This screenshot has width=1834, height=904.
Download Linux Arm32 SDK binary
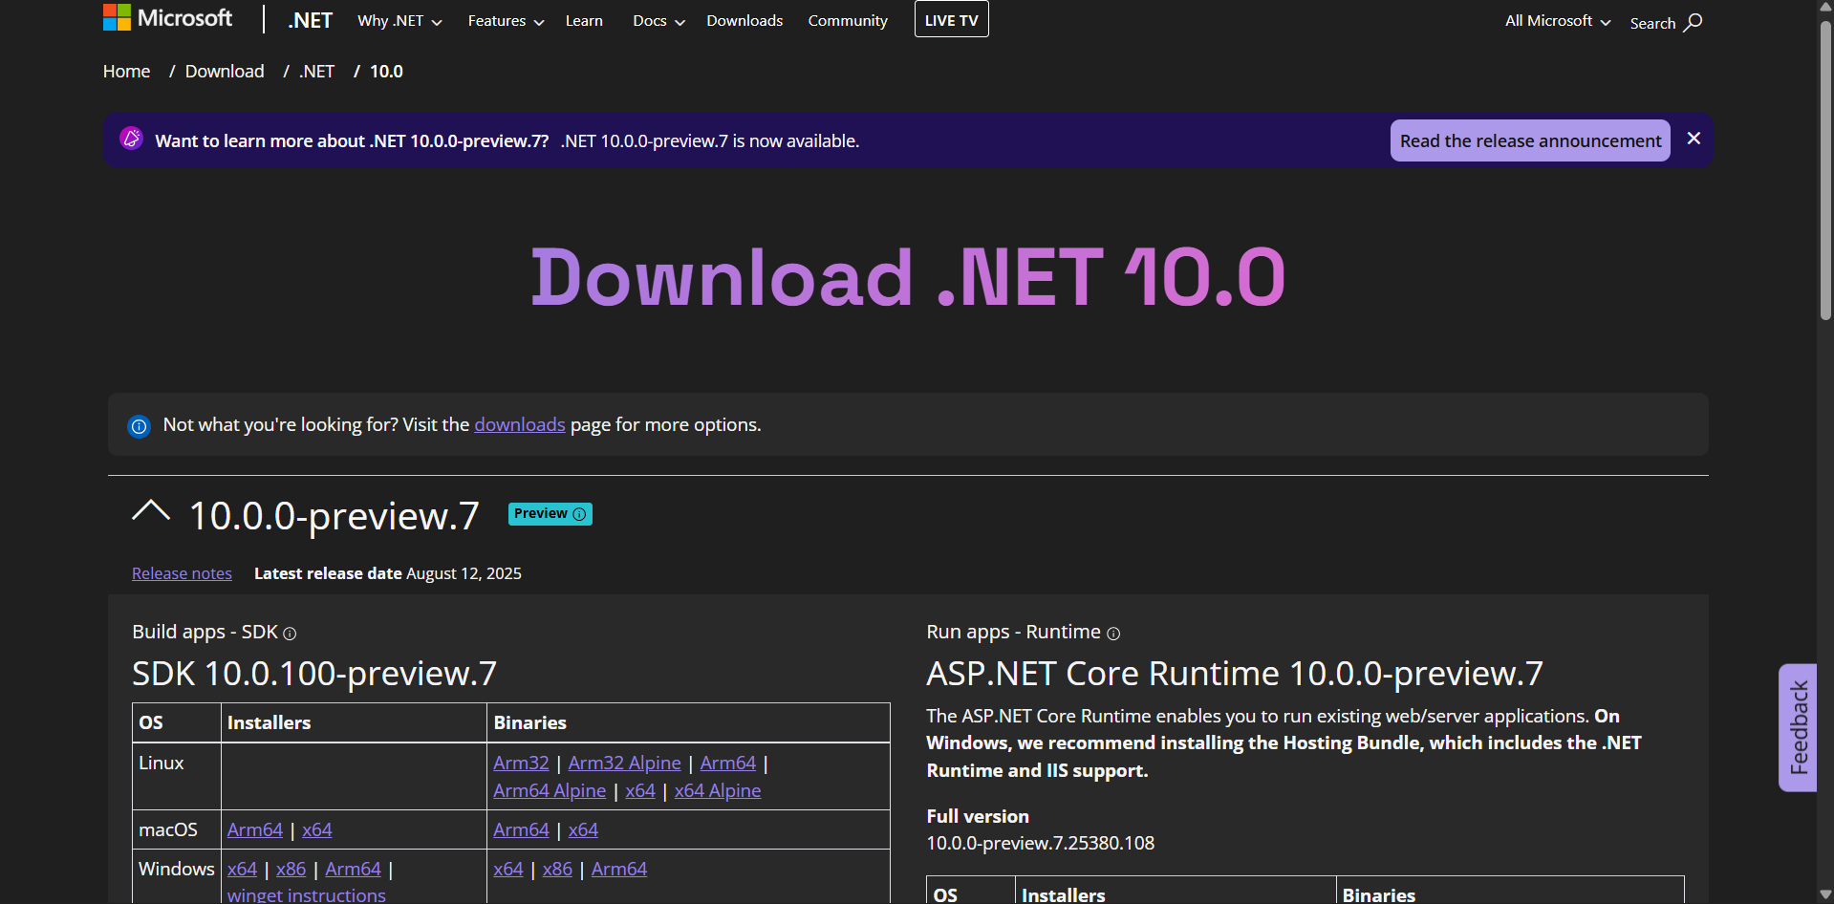click(521, 763)
